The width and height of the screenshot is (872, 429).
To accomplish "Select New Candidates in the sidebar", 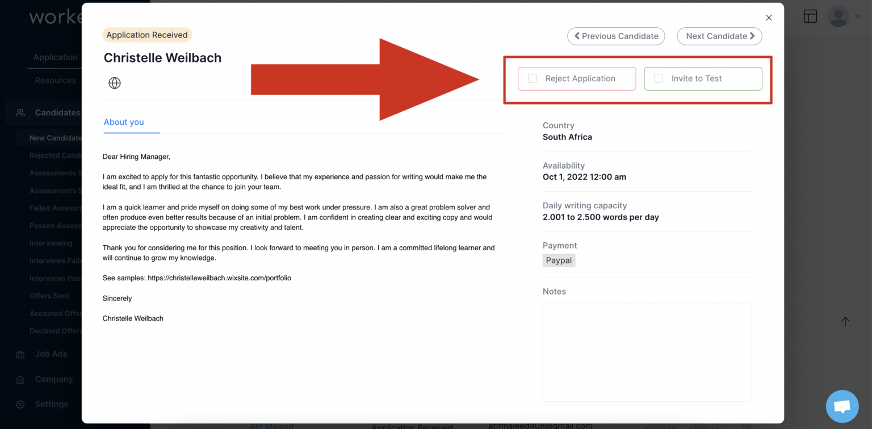I will tap(55, 137).
